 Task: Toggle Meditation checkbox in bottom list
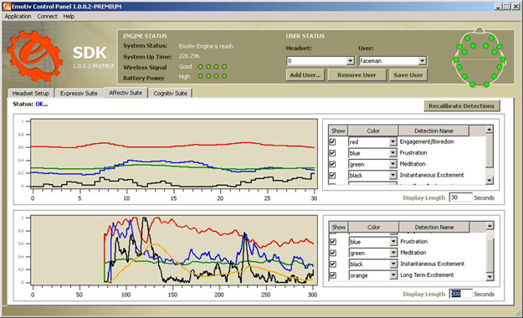coord(333,253)
